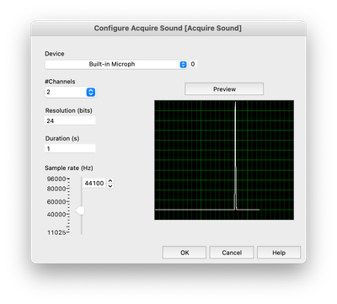This screenshot has height=304, width=337.
Task: Confirm the settings with OK
Action: pos(185,253)
